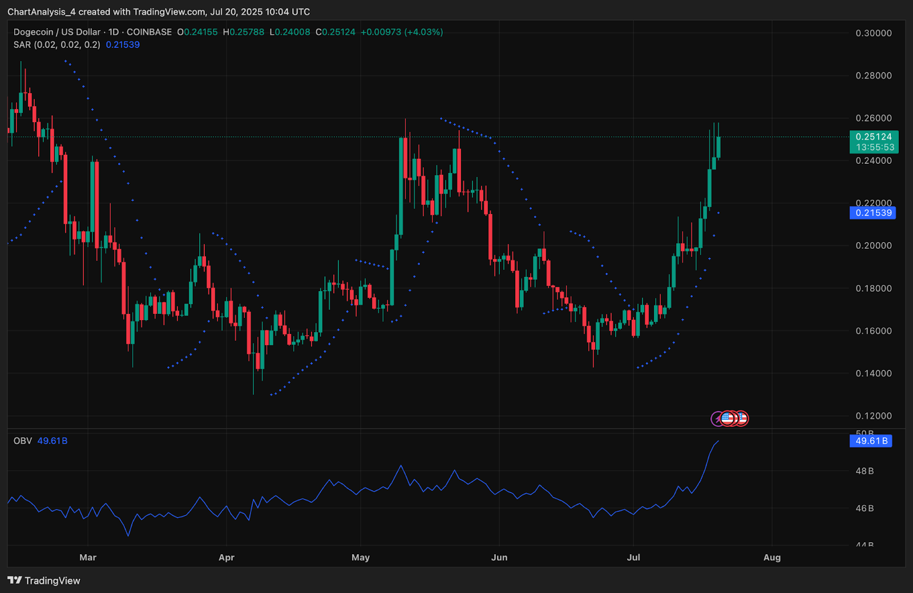Click the front US flag economic event icon

coord(727,419)
